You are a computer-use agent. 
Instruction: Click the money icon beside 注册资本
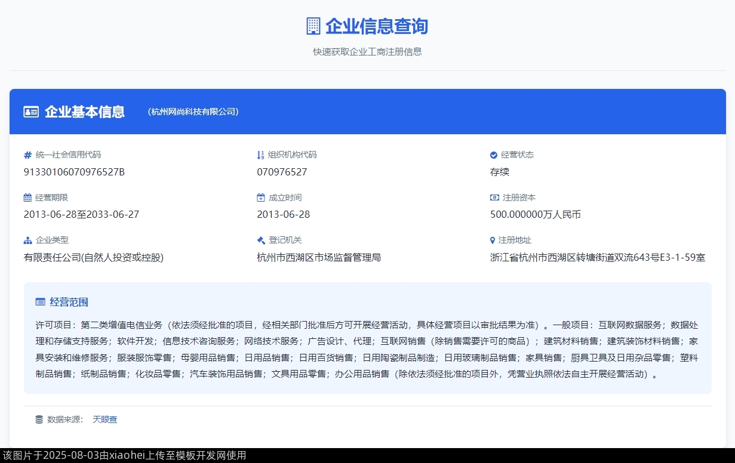tap(494, 197)
